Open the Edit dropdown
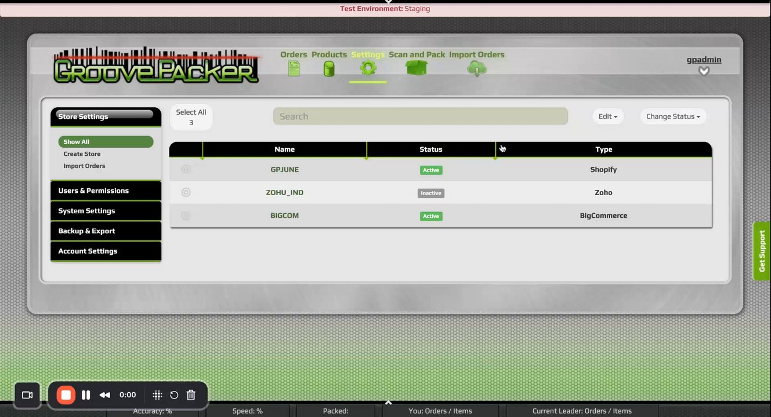Screen dimensions: 771x417 coord(608,116)
